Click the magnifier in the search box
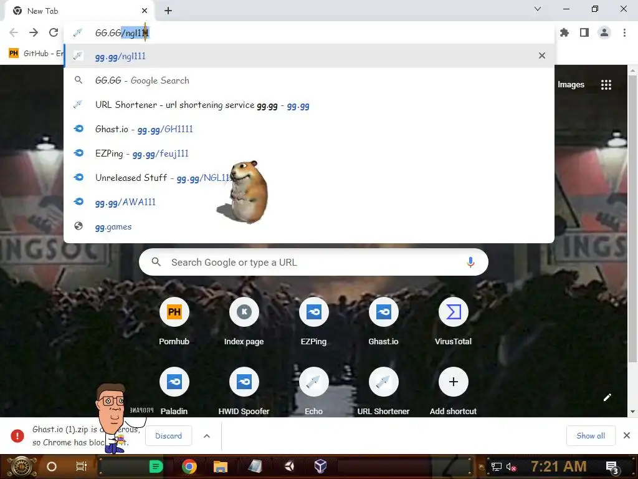 click(156, 262)
